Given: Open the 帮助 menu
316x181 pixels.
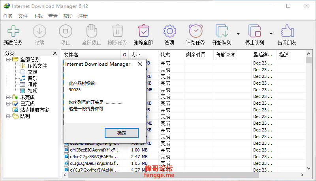Looking at the screenshot, I should tap(68, 16).
